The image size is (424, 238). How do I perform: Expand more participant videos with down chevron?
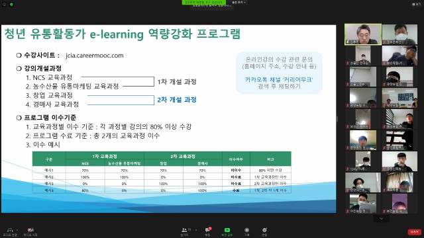(x=382, y=219)
